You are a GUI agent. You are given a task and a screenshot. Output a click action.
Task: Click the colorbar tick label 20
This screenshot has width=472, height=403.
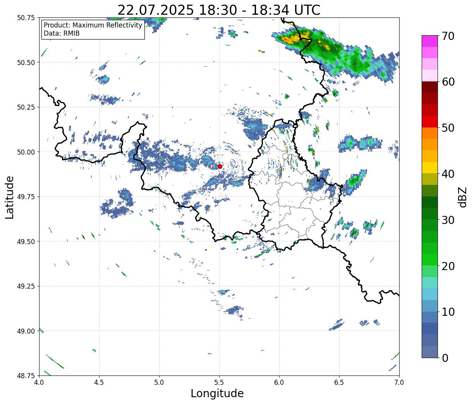[448, 266]
